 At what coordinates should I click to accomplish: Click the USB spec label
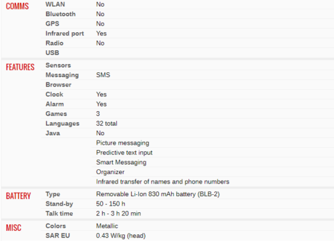pos(52,53)
